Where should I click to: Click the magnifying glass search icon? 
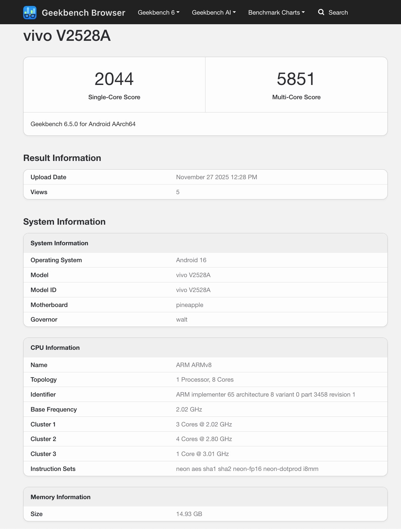click(x=321, y=12)
